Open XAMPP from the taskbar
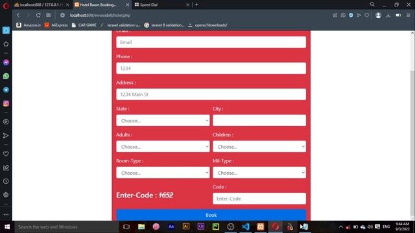 (x=261, y=227)
